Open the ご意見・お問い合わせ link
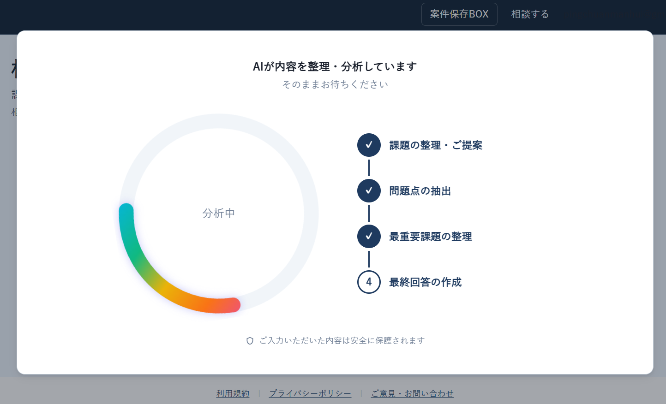 [x=413, y=393]
